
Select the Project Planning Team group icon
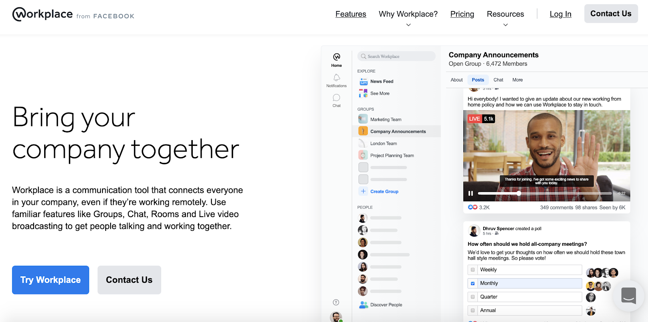click(x=363, y=155)
